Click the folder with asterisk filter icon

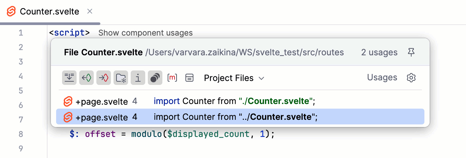121,78
